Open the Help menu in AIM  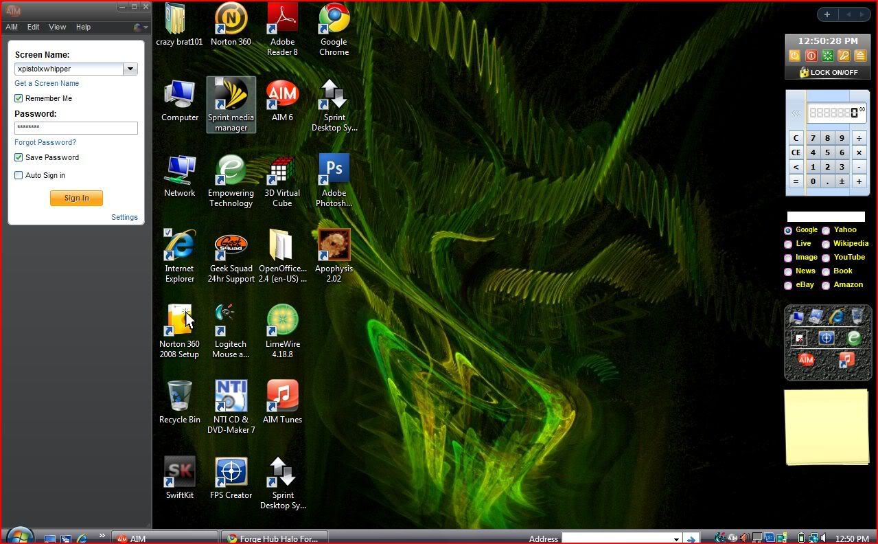[83, 27]
